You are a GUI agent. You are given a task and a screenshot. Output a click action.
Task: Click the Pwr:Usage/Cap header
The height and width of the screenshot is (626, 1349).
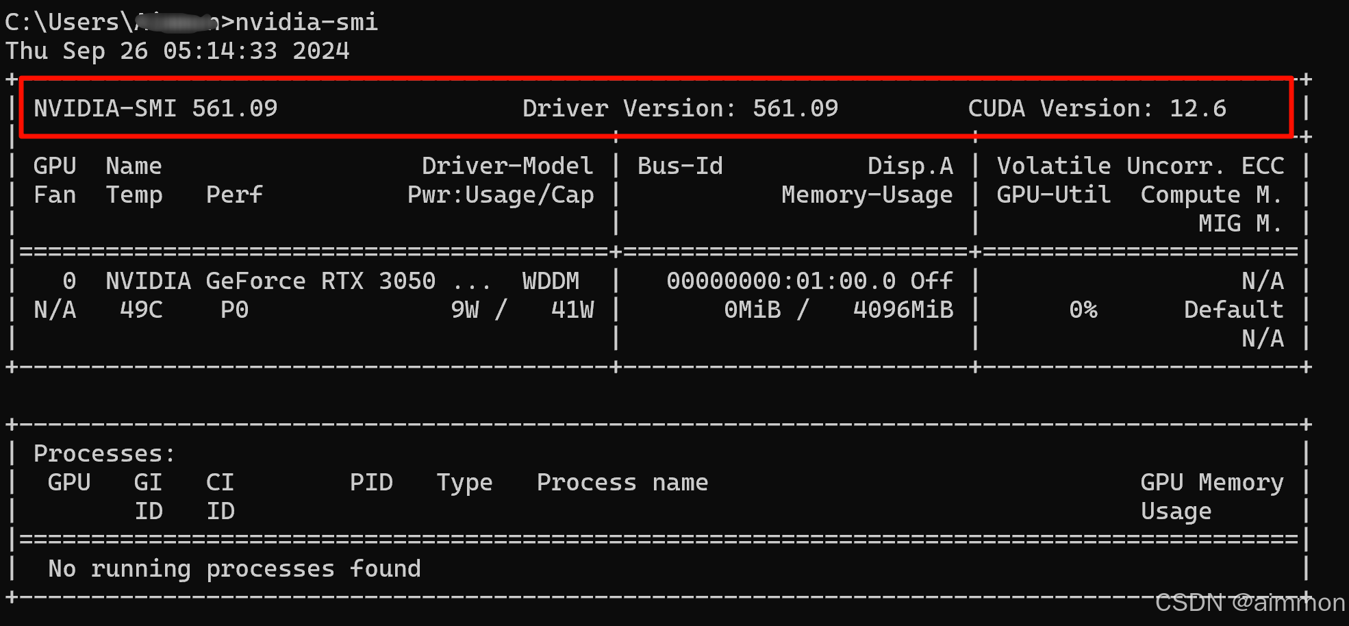click(x=501, y=195)
